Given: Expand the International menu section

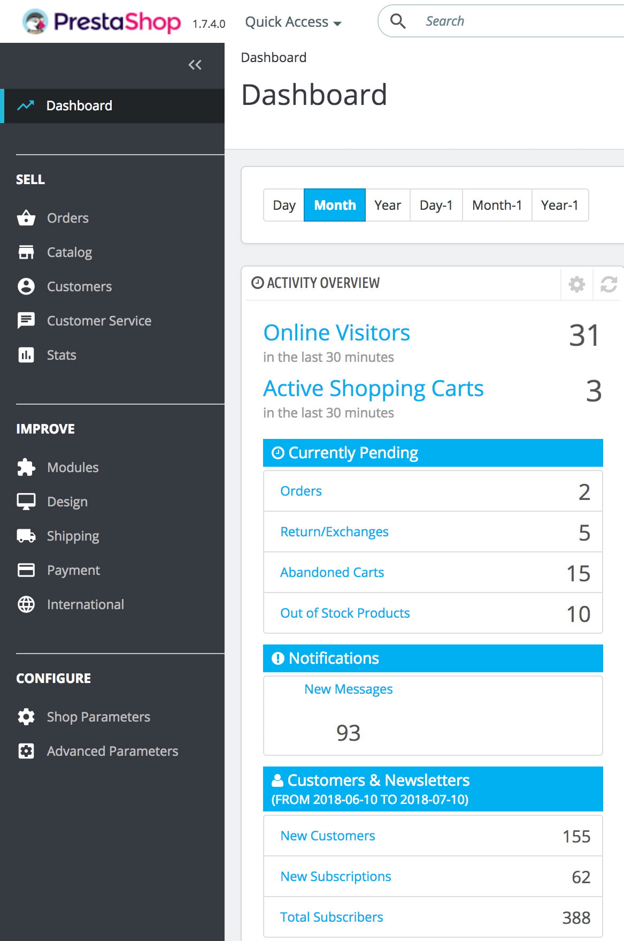Looking at the screenshot, I should (x=85, y=604).
